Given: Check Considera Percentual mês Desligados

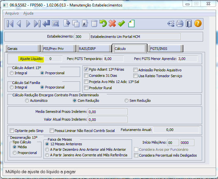Looking at the screenshot, I should tap(136, 155).
